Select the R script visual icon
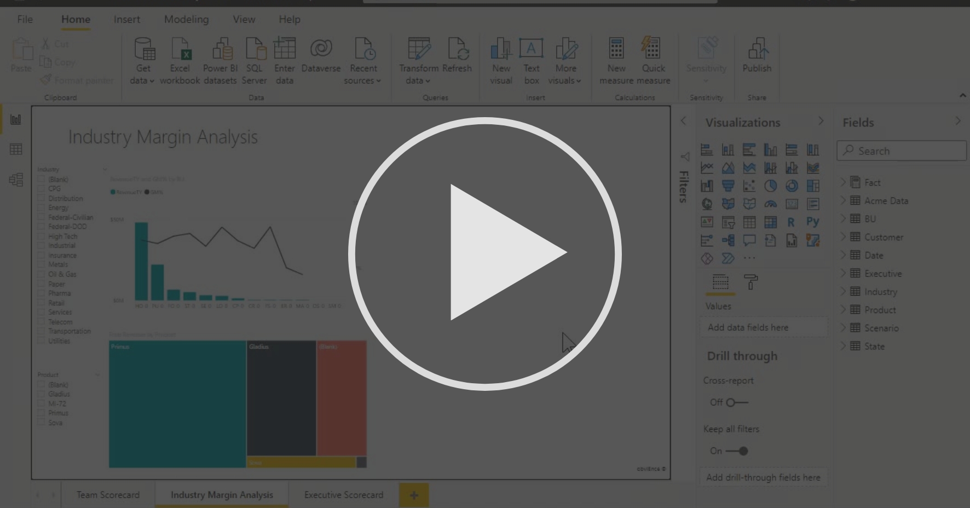This screenshot has width=970, height=508. pos(792,222)
